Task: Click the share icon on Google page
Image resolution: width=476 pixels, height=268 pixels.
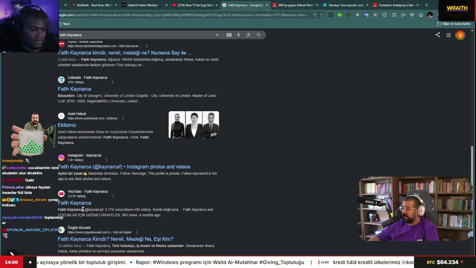Action: (x=438, y=35)
